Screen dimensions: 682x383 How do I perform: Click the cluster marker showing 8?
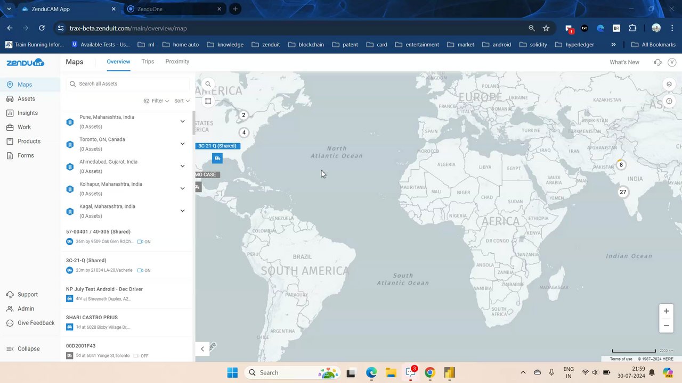click(x=621, y=165)
